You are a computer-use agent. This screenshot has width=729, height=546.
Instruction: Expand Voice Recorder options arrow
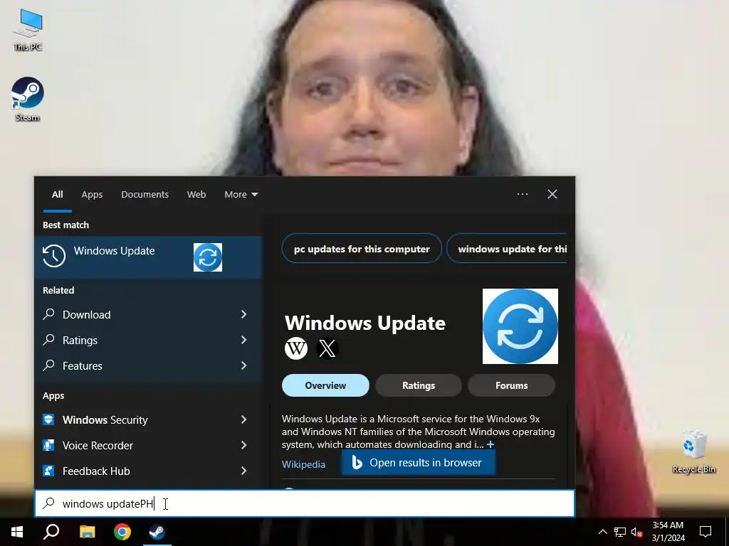[243, 445]
